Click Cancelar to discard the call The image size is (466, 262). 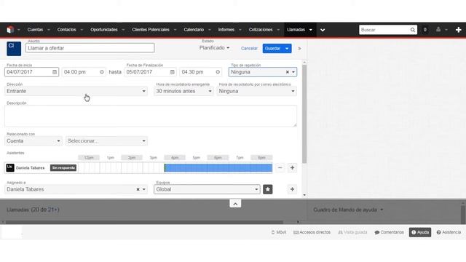(x=249, y=49)
